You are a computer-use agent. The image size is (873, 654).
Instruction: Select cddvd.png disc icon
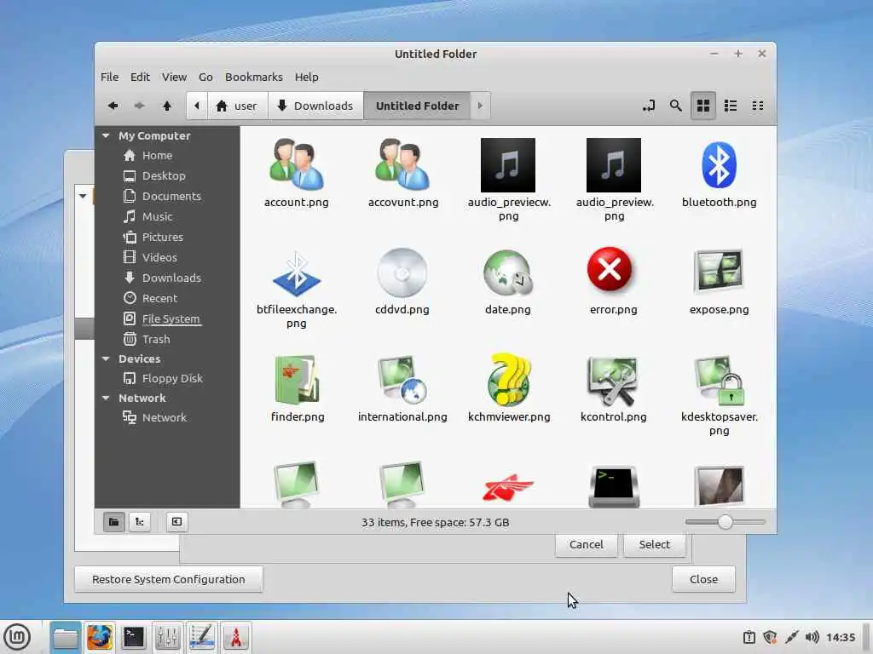(x=402, y=272)
